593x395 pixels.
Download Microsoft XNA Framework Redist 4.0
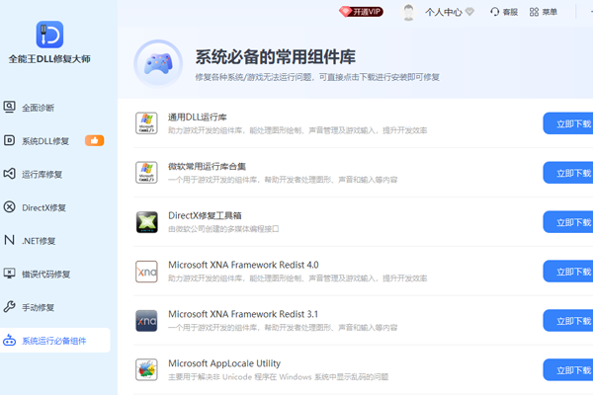tap(568, 272)
